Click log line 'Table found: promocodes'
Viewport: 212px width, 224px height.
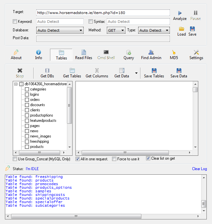(32, 184)
